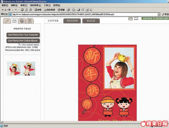
Task: Open the View upload status link
Action: 30,45
